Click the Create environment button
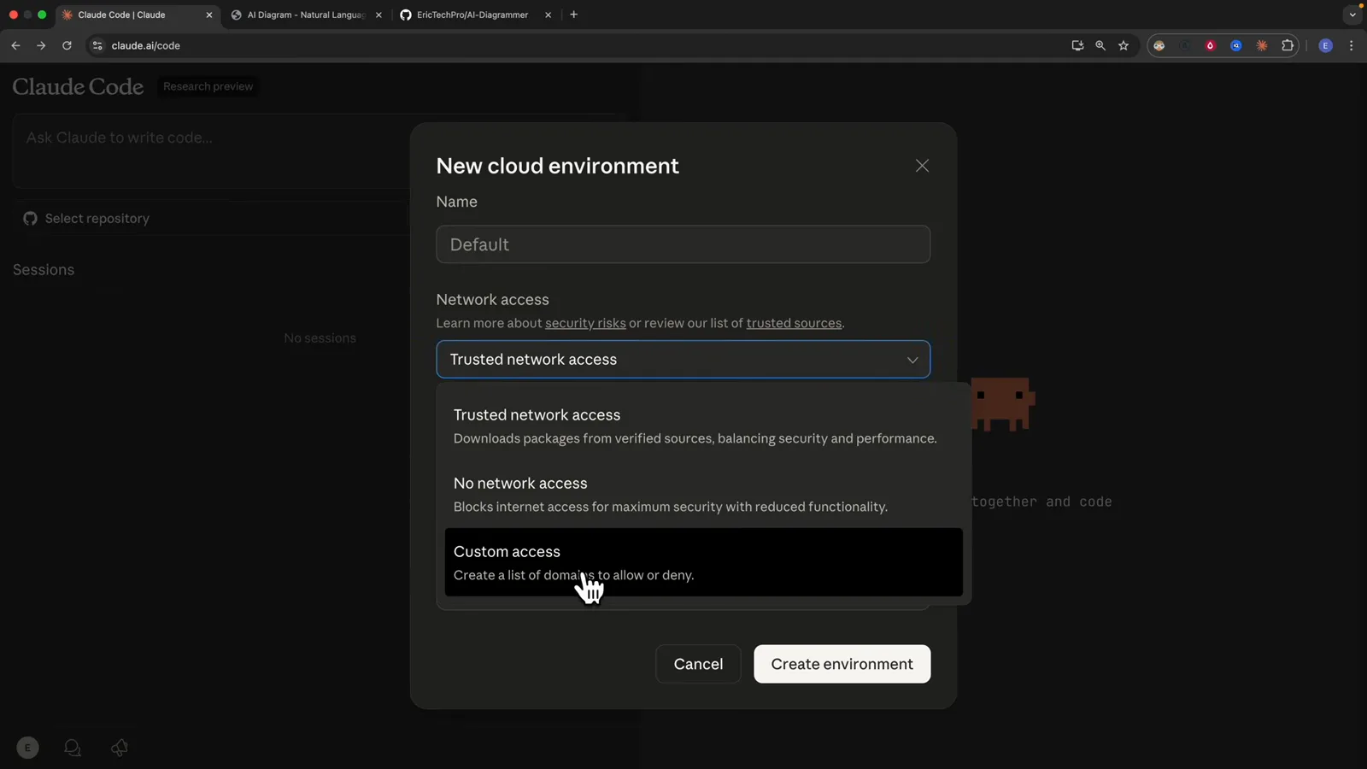The height and width of the screenshot is (769, 1367). [842, 664]
